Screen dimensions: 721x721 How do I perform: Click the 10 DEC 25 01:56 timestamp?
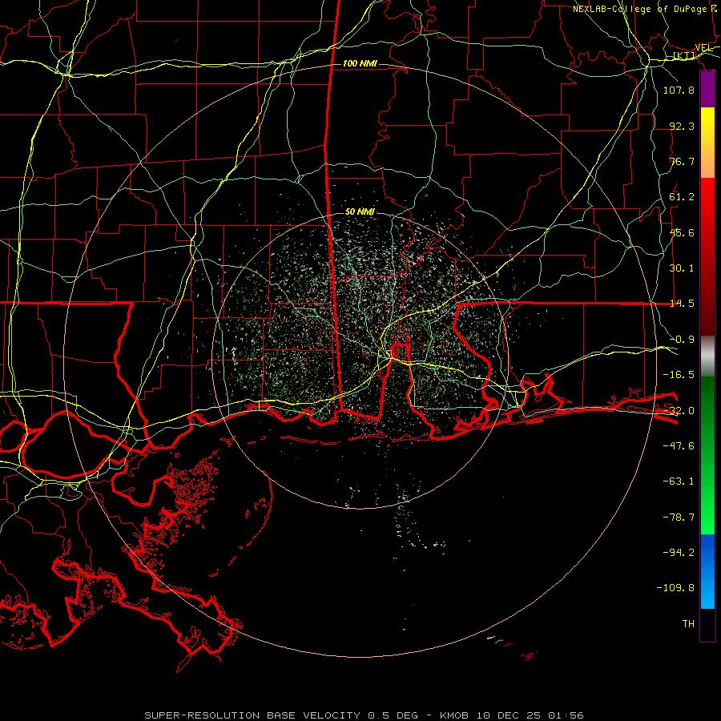530,715
